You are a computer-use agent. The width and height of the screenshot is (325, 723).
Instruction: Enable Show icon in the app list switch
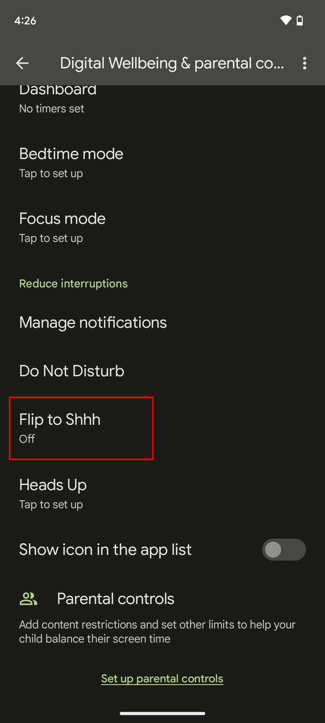click(284, 550)
